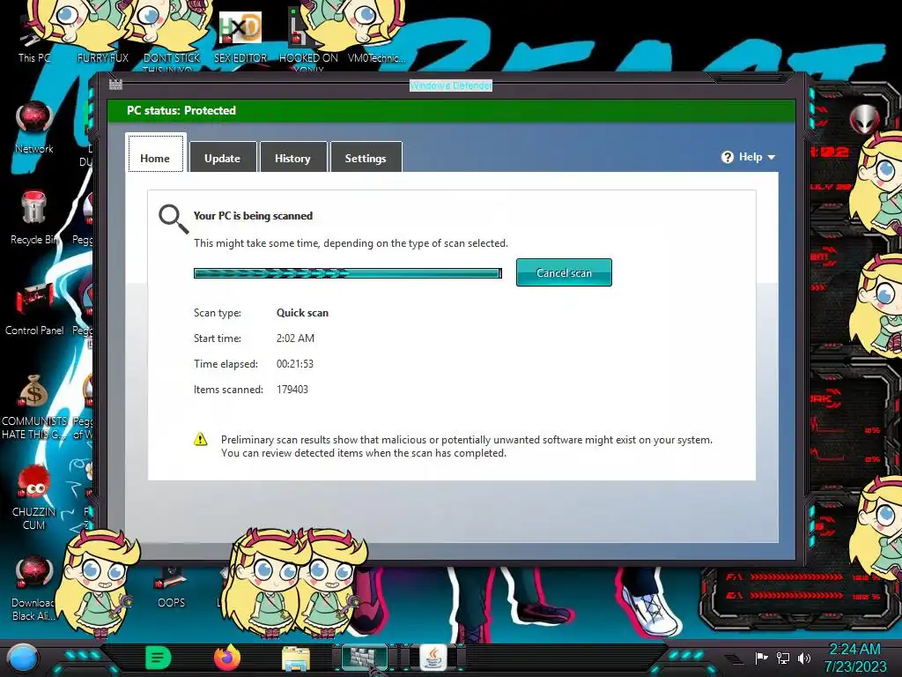The height and width of the screenshot is (677, 902).
Task: Click the Alienware alien head gadget icon
Action: coord(864,119)
